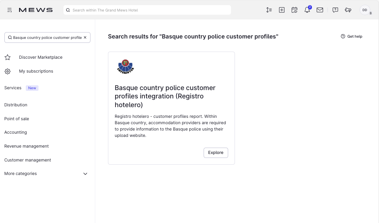The image size is (379, 223).
Task: Select the Accounting category
Action: pyautogui.click(x=15, y=132)
